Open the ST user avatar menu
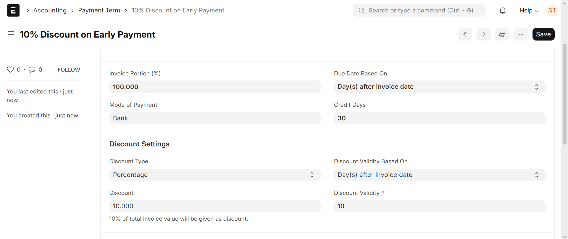The height and width of the screenshot is (239, 568). click(552, 10)
